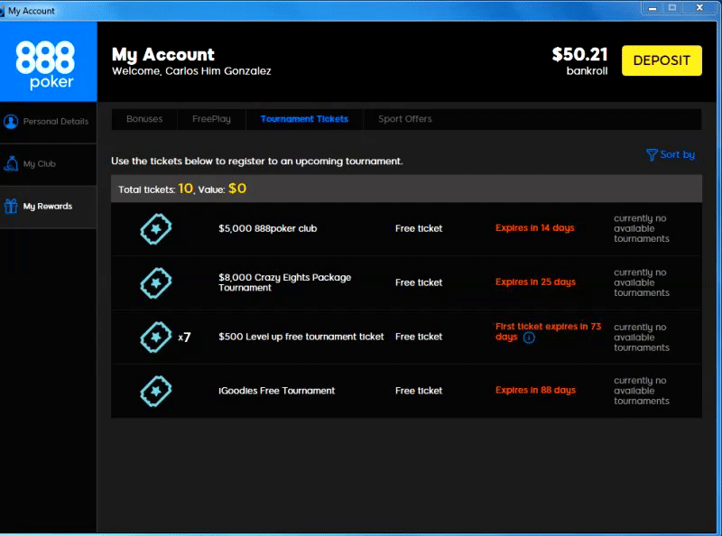Open the My Rewards section
The image size is (722, 536).
point(49,207)
